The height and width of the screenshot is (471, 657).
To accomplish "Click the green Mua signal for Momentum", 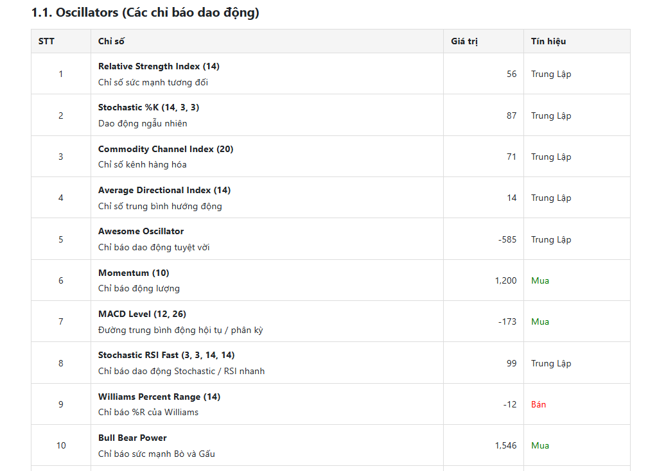I will [x=540, y=280].
